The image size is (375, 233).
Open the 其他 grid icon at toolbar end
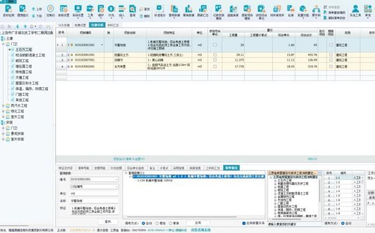coord(368,9)
